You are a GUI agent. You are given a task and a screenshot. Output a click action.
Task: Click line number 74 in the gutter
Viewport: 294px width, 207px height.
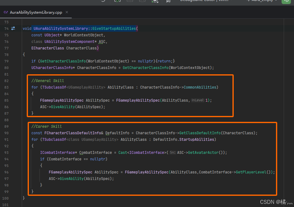(x=7, y=29)
